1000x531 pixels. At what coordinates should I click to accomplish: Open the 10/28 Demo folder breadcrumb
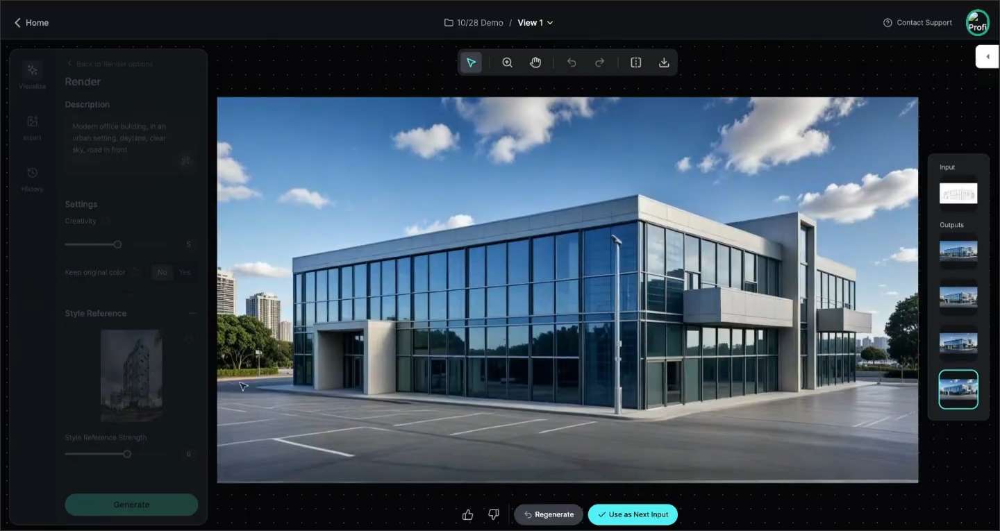click(x=474, y=23)
